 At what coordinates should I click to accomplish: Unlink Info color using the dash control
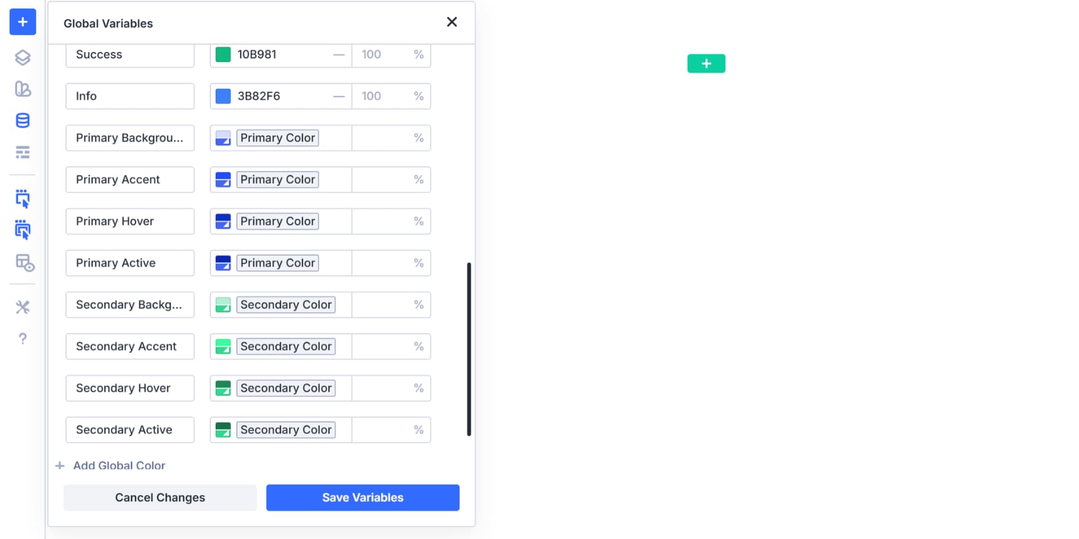tap(339, 96)
